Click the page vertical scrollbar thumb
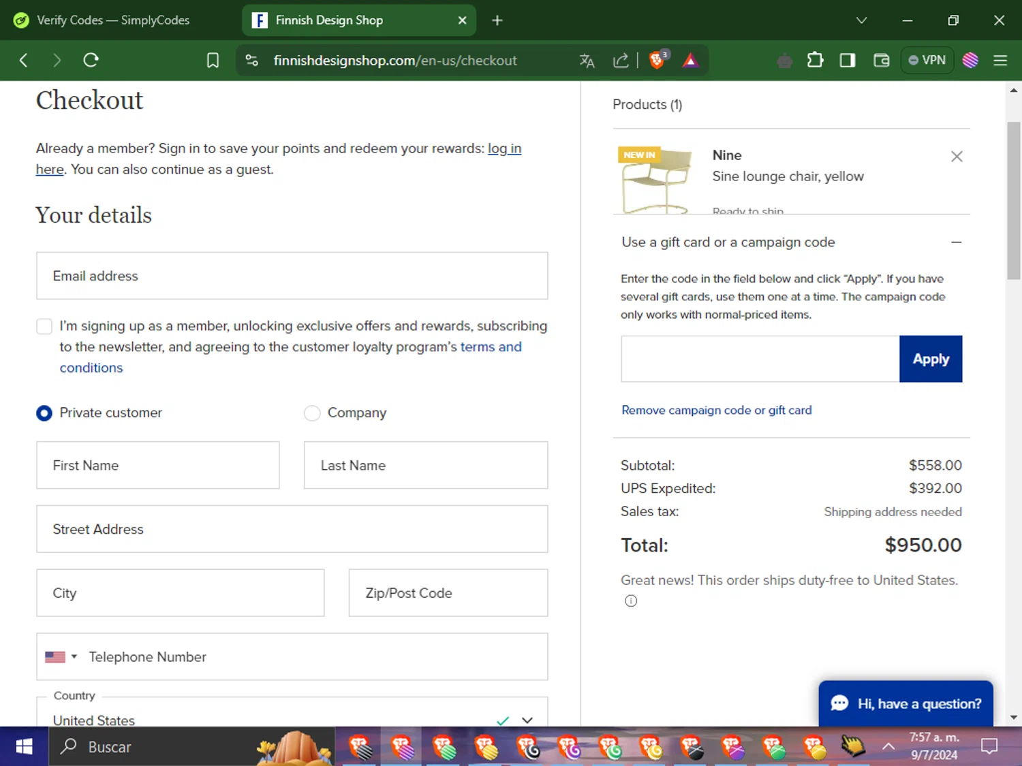Viewport: 1022px width, 766px height. (1014, 201)
